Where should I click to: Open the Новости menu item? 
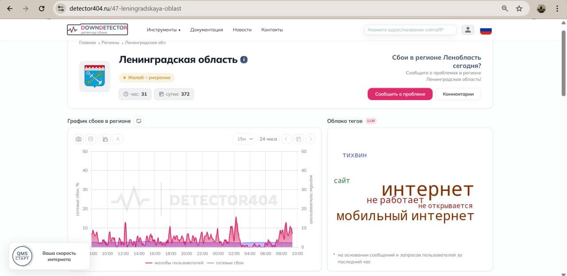click(x=242, y=30)
